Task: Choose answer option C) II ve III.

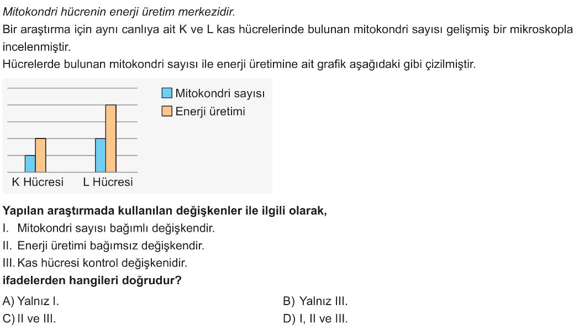Action: click(29, 319)
